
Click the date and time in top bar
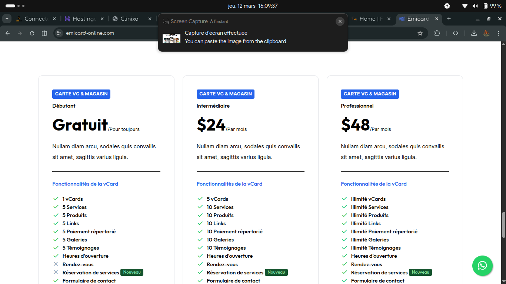point(253,6)
